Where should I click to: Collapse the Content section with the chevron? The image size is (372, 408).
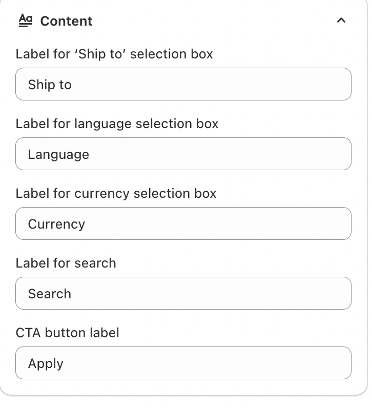341,21
